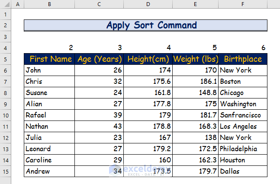
Task: Select row 5 header
Action: [x=5, y=59]
